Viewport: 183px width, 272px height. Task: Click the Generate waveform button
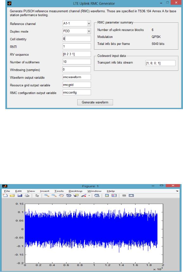click(x=95, y=102)
